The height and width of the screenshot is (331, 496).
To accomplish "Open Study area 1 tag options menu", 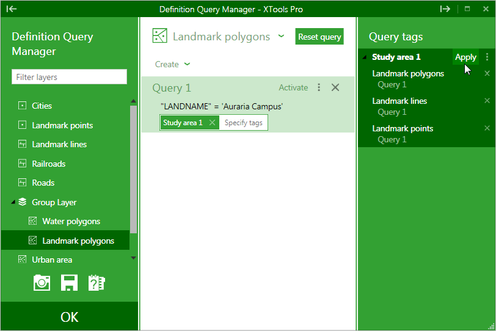I will (487, 57).
